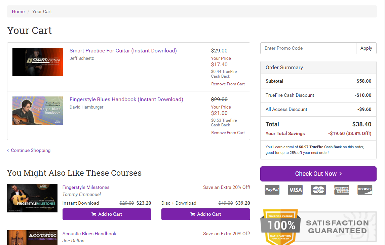
Task: Click the PayPal payment icon
Action: click(x=272, y=190)
